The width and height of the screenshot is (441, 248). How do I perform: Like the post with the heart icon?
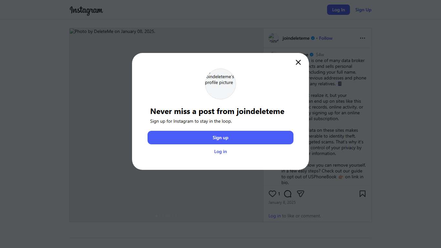click(272, 194)
